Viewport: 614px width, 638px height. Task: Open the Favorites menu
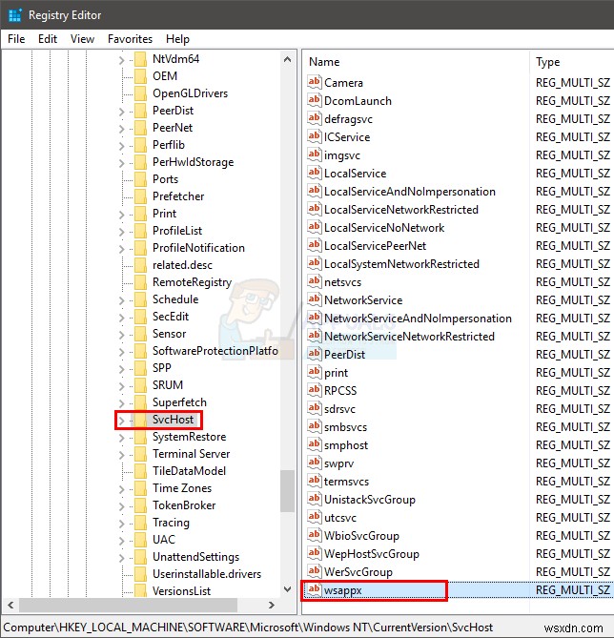point(130,39)
